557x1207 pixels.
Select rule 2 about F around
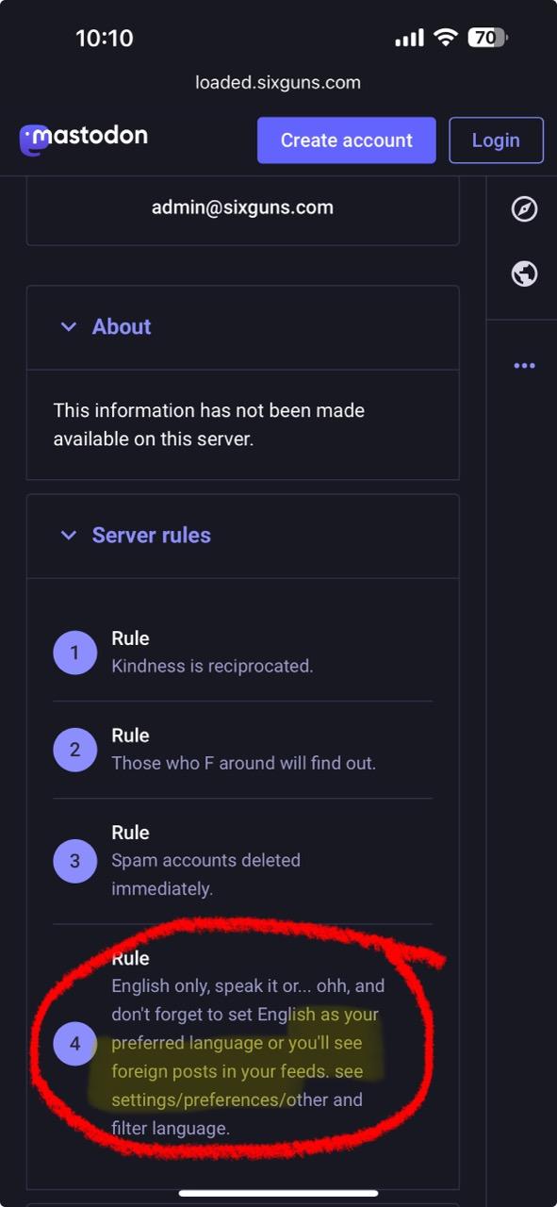coord(243,750)
